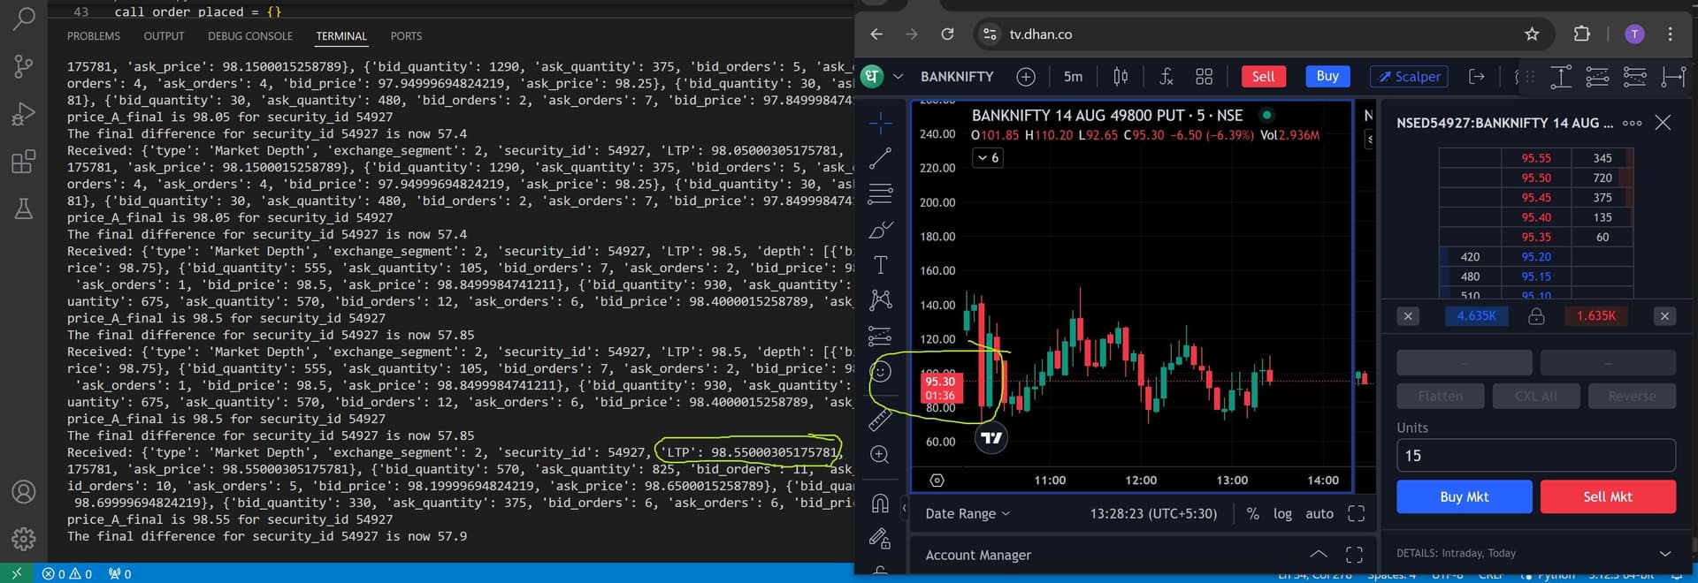This screenshot has height=583, width=1698.
Task: Click the 95.20 bid price row
Action: tap(1535, 257)
